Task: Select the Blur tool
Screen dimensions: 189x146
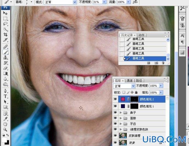Action: (5, 79)
